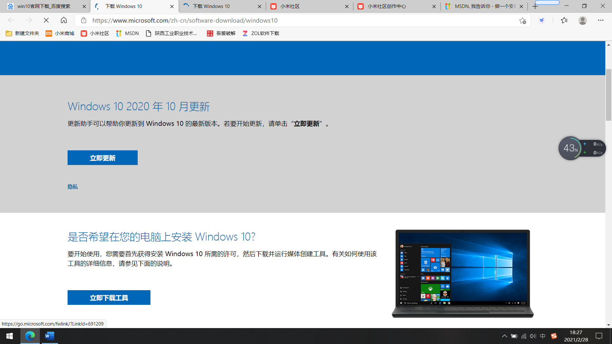Click the page vertical scrollbar thumb
Screen dimensions: 612x344
coord(608,95)
